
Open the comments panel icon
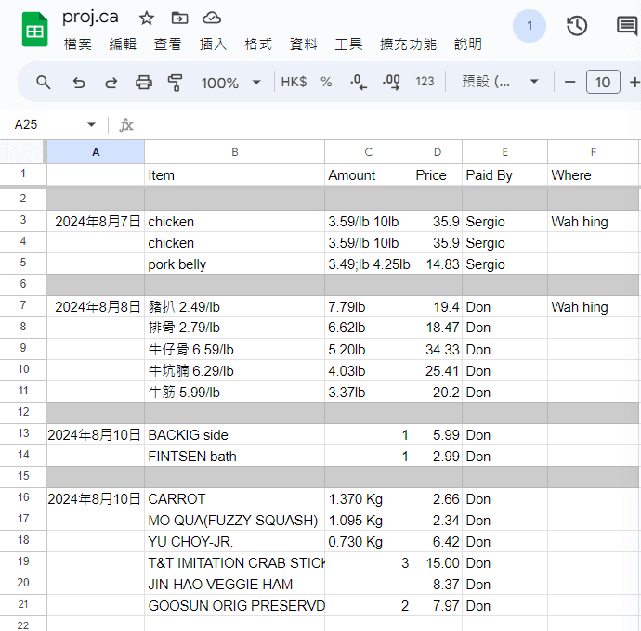pos(627,26)
